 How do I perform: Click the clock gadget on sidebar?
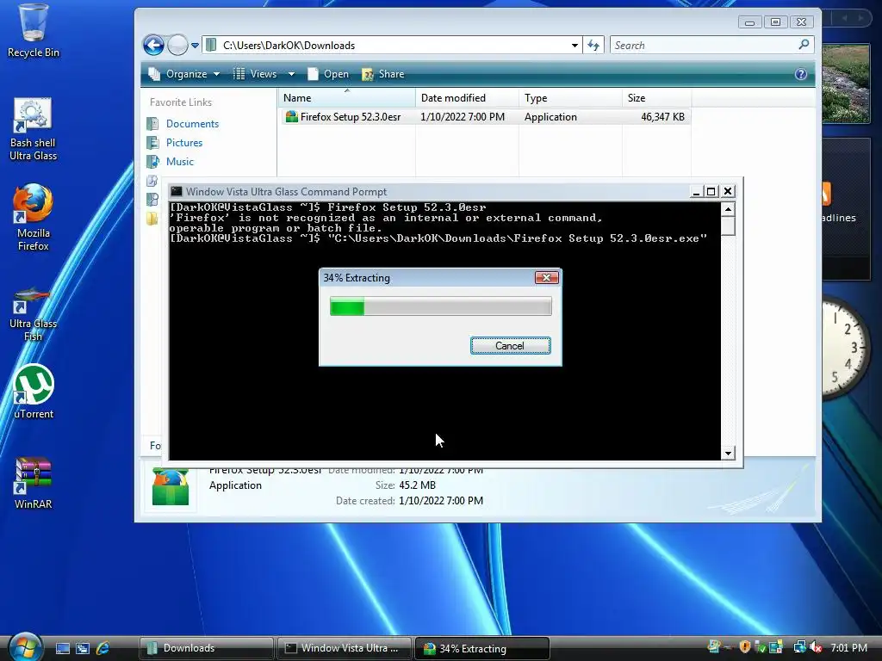[848, 349]
